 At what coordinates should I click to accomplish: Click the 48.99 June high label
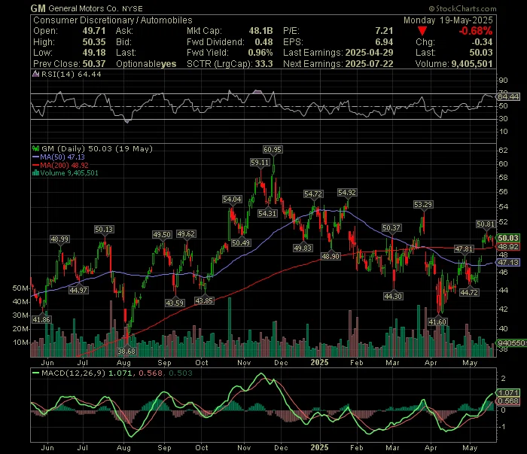tap(59, 239)
